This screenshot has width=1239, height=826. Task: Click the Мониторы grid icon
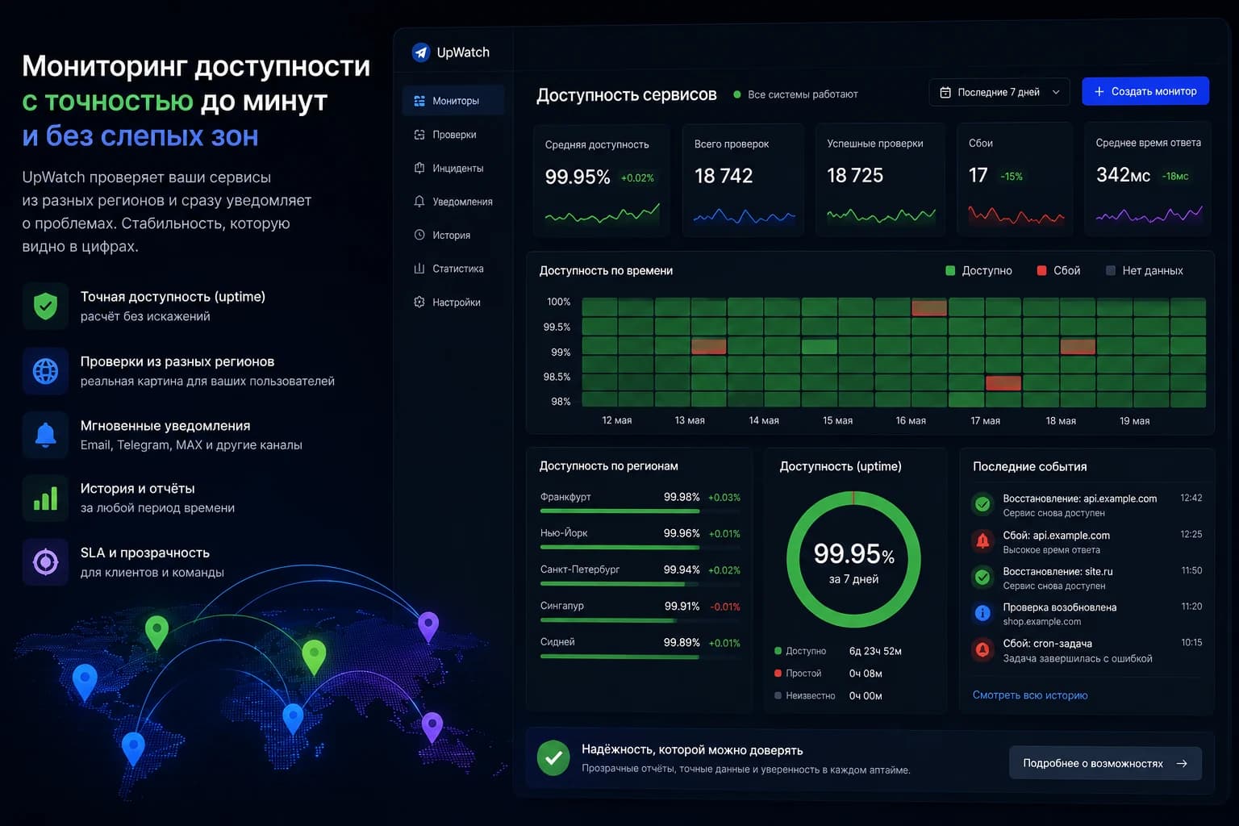(419, 101)
